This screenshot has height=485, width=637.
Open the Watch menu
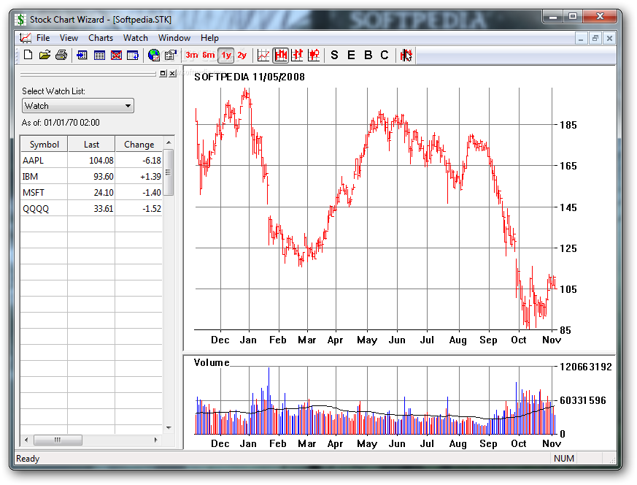(x=135, y=38)
